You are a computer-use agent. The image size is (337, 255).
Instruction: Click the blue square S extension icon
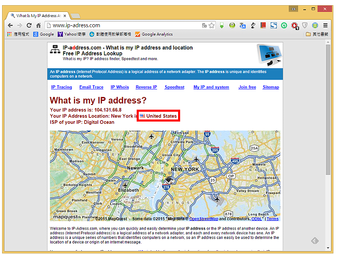click(x=274, y=25)
